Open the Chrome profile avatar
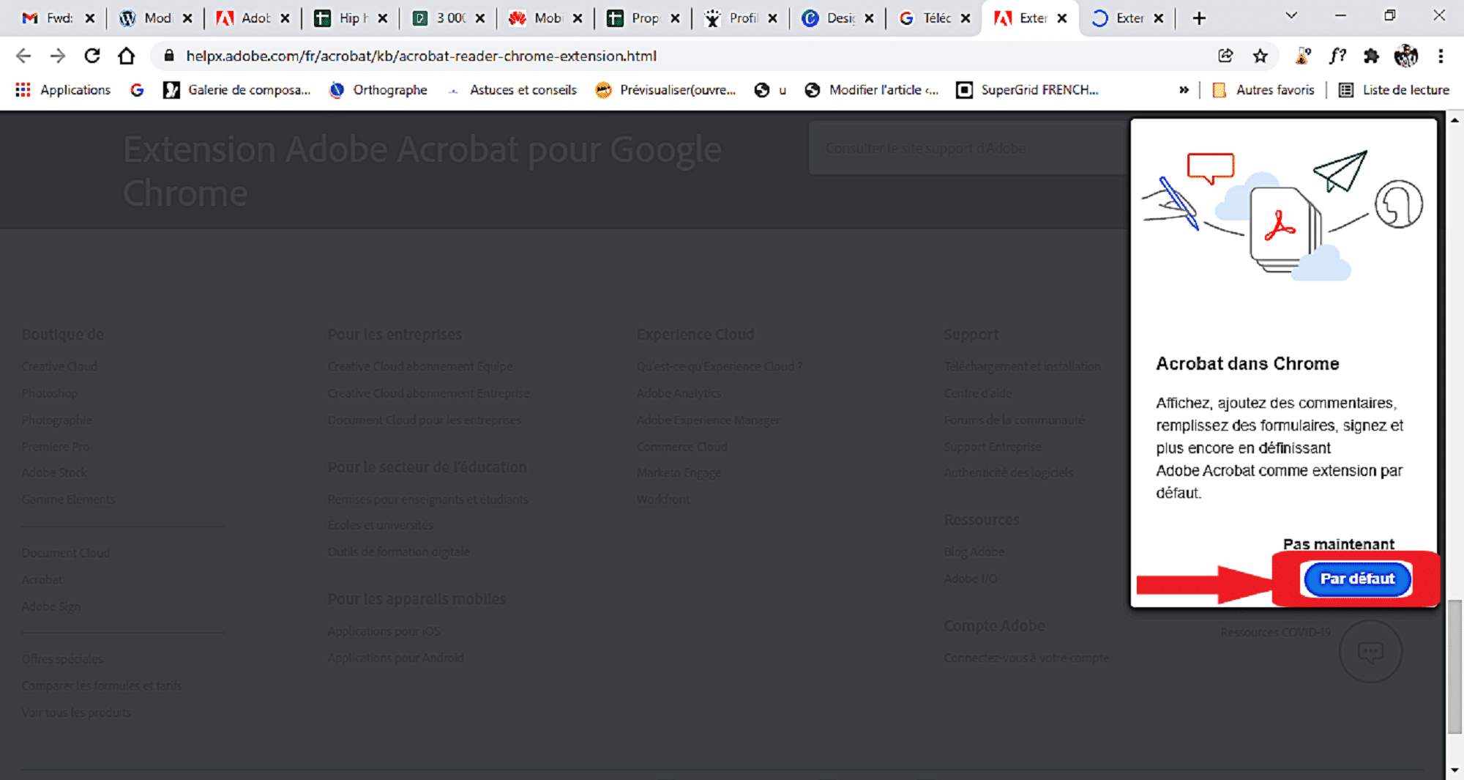1464x780 pixels. click(x=1405, y=56)
